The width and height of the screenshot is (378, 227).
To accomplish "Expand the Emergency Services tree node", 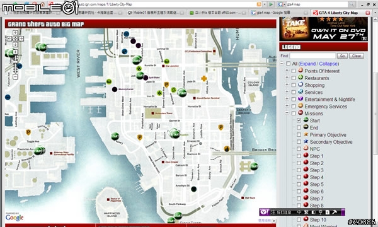I will [287, 105].
